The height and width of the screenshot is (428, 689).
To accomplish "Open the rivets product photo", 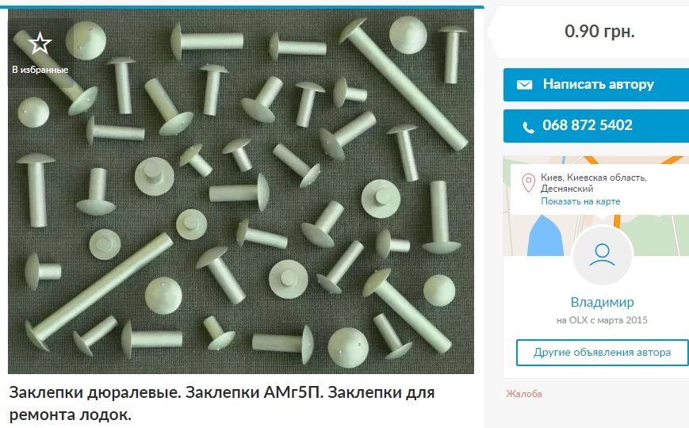I will coord(241,192).
